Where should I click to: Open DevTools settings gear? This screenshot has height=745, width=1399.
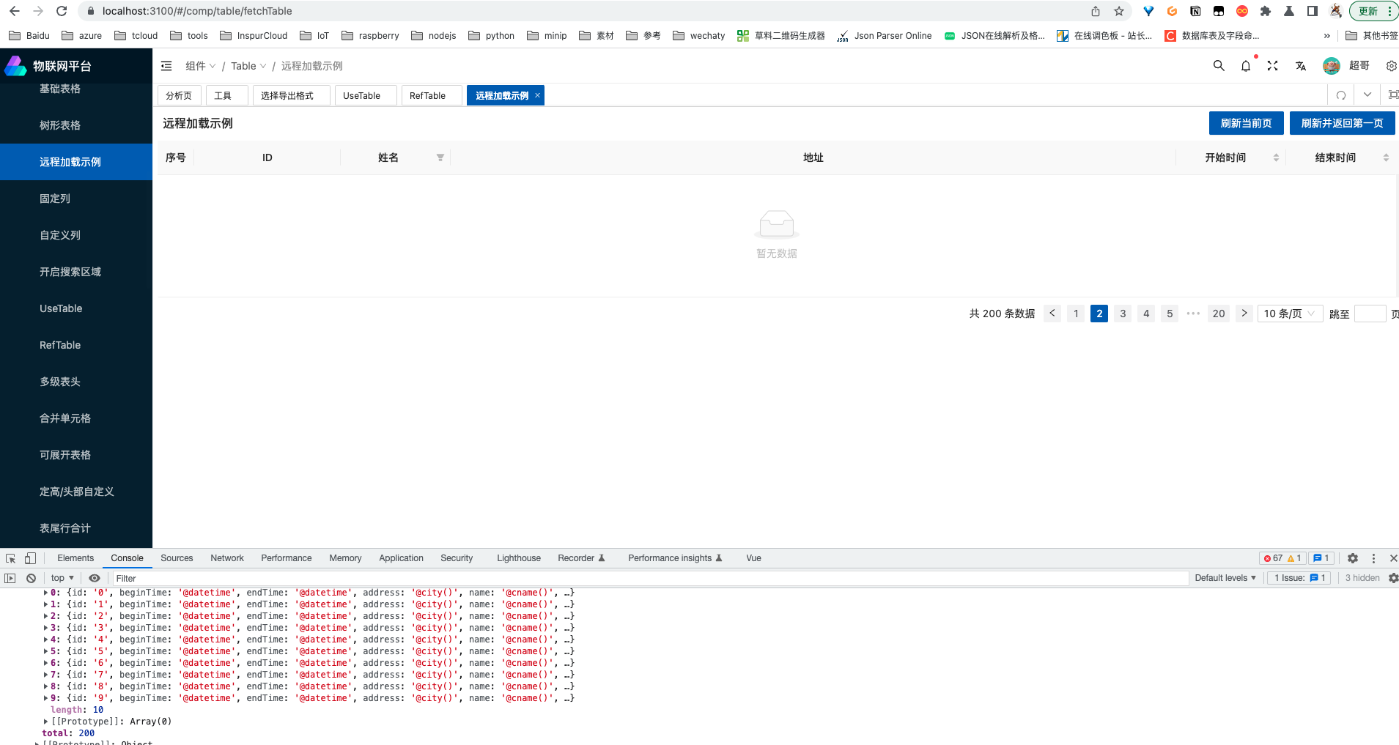click(x=1353, y=558)
